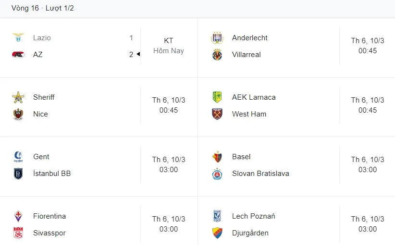Open AEK Larnaca match kickoff time
The width and height of the screenshot is (395, 245).
[367, 105]
